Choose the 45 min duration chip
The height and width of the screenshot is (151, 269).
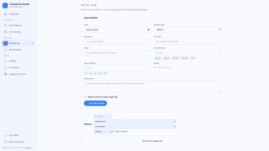point(176,58)
